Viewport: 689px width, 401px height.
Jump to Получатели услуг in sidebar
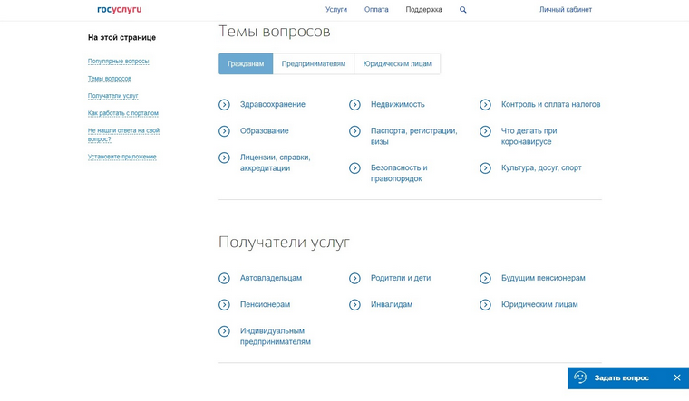pos(113,96)
